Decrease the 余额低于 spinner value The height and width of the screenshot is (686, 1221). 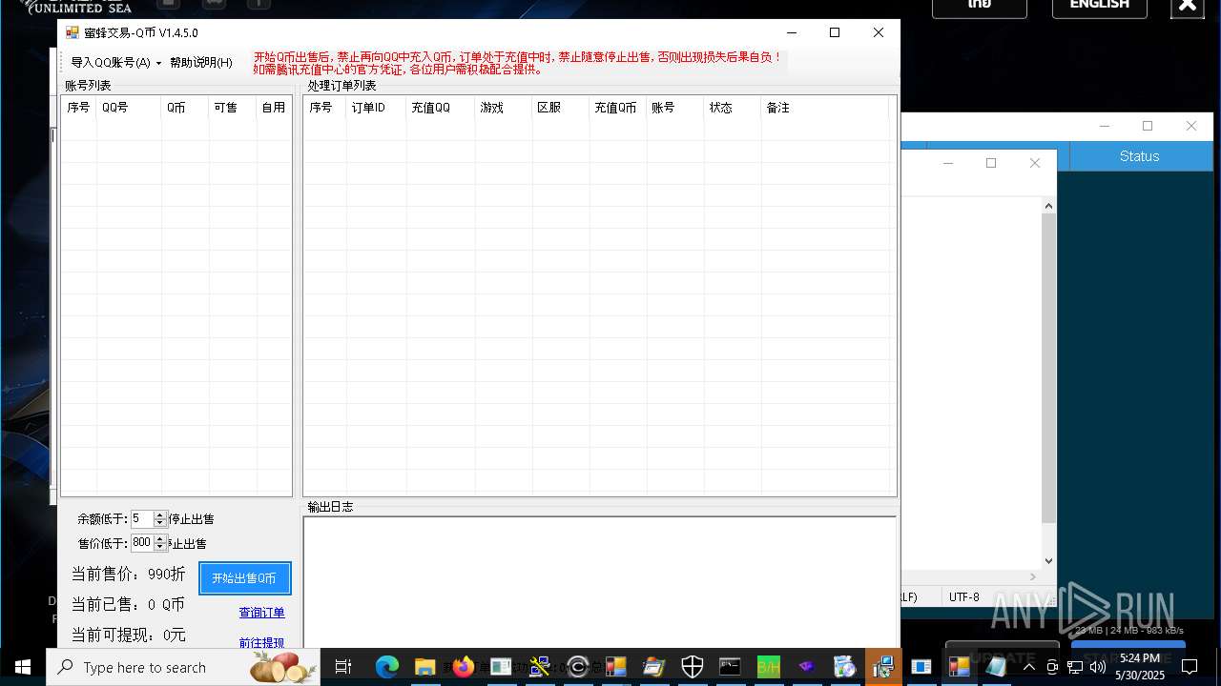click(x=160, y=523)
